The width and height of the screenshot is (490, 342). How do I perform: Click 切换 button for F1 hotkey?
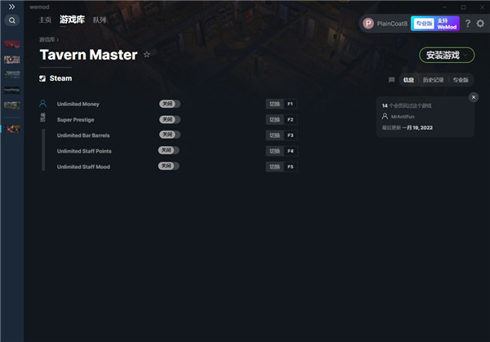[274, 104]
